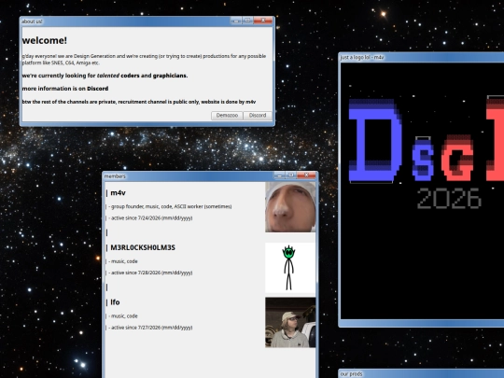
Task: Click 'more information is on Discord' text
Action: 65,89
